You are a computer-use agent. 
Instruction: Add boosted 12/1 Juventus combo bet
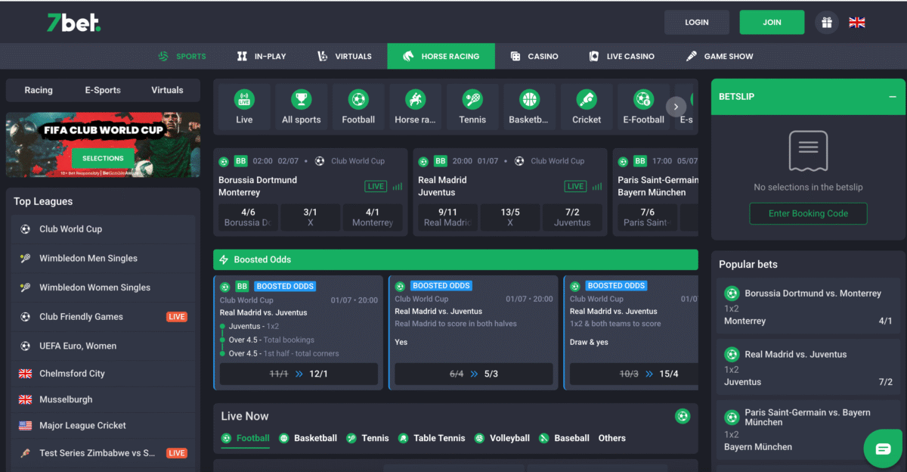coord(299,374)
